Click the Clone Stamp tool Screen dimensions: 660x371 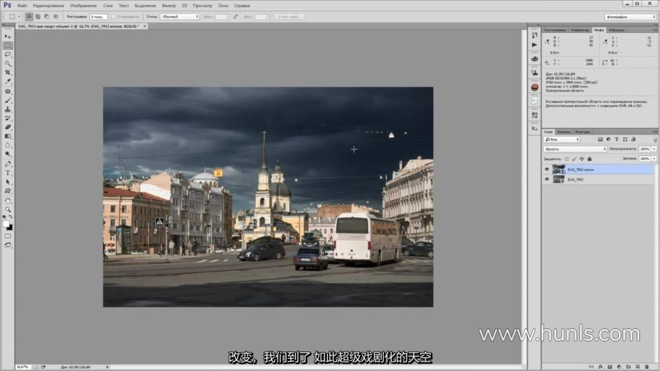coord(8,109)
